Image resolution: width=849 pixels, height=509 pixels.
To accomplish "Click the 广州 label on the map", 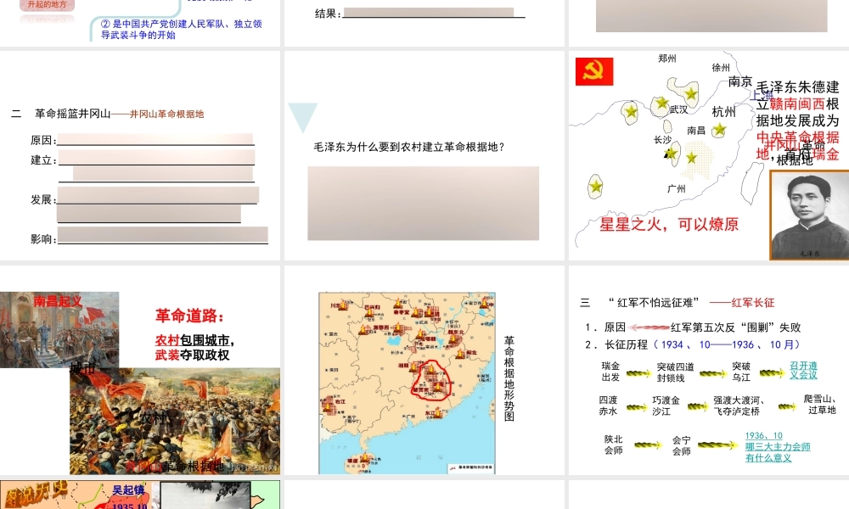I will click(677, 189).
